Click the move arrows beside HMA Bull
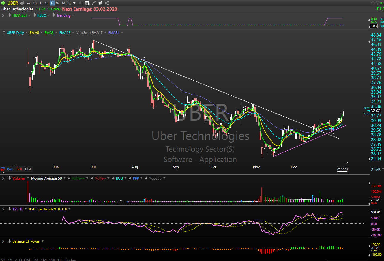Viewport: 384px width, 261px height. click(9, 15)
